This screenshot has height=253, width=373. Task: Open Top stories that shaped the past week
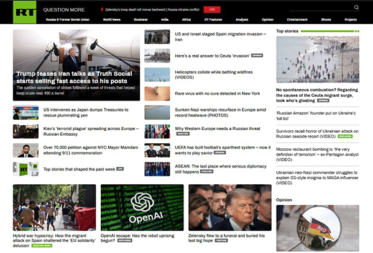[79, 169]
